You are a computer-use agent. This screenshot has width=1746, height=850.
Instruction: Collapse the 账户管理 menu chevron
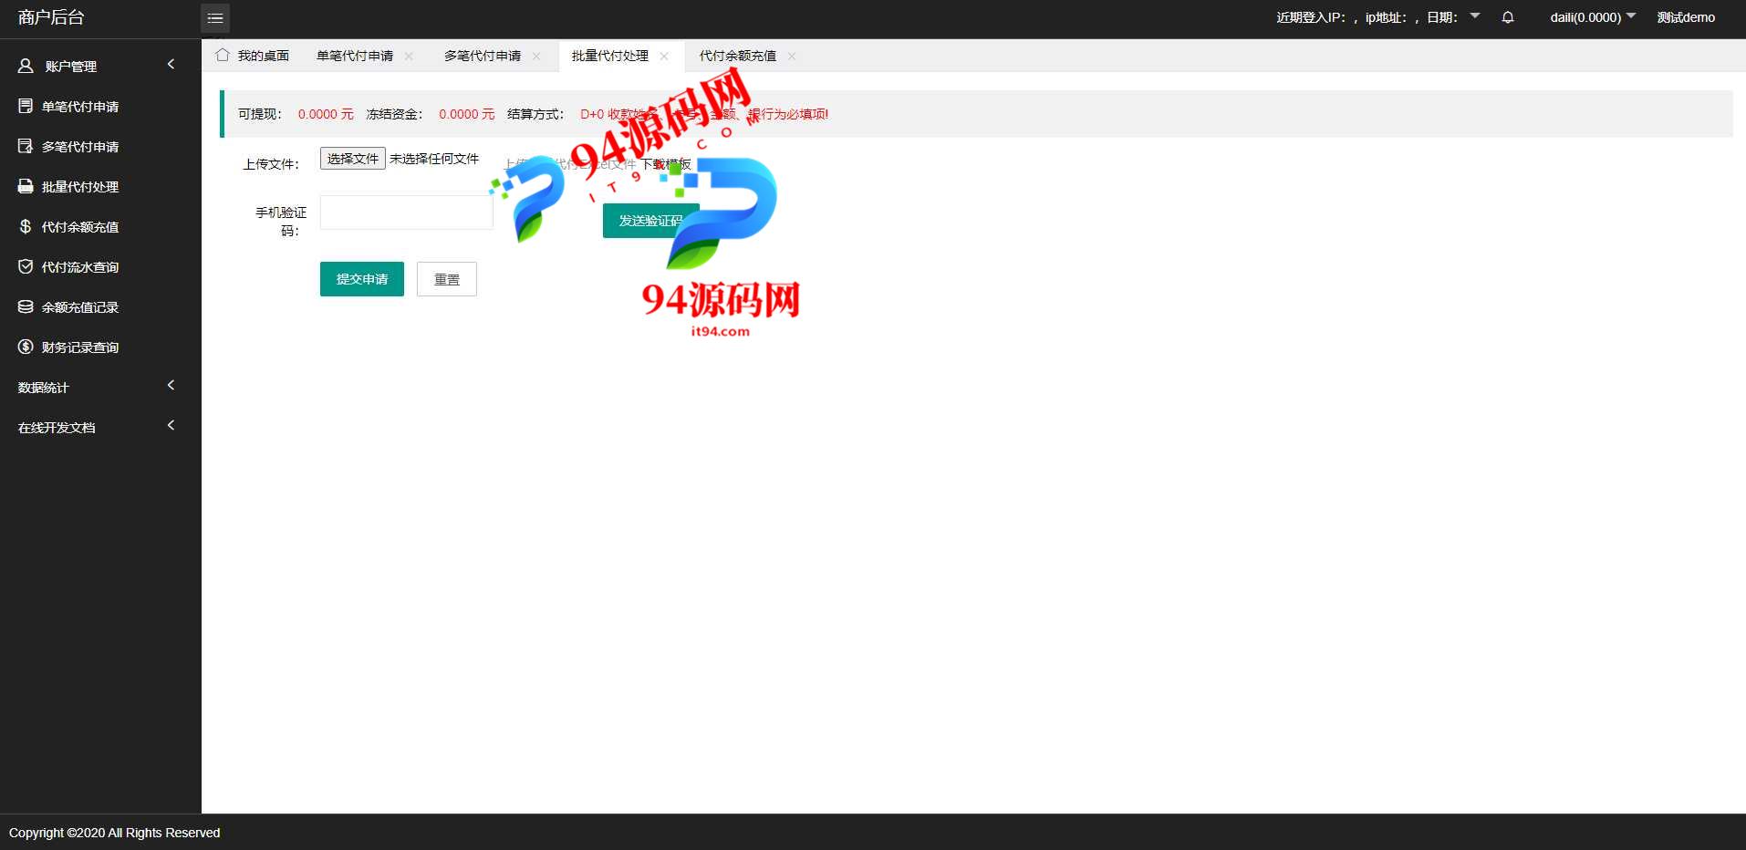(171, 64)
